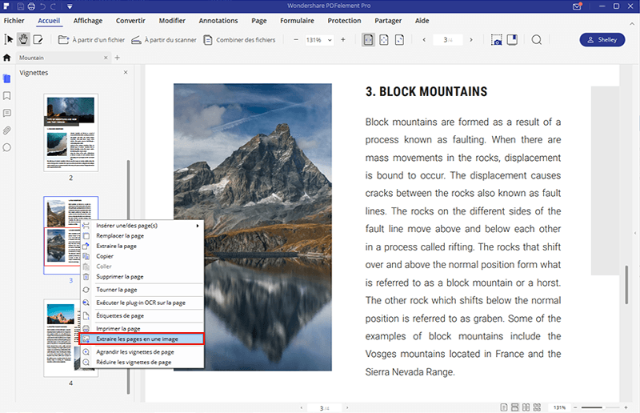Viewport: 640px width, 413px height.
Task: Open the search magnifier in toolbar
Action: 537,39
